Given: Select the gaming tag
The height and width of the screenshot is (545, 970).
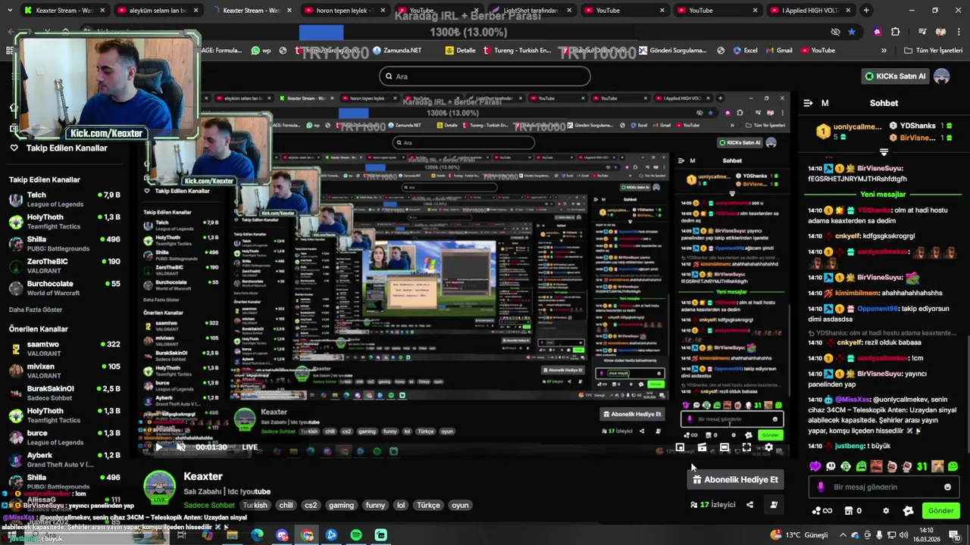Looking at the screenshot, I should point(341,505).
